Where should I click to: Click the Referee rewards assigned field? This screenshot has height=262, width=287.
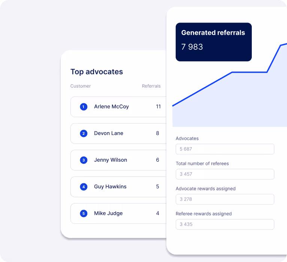click(225, 224)
